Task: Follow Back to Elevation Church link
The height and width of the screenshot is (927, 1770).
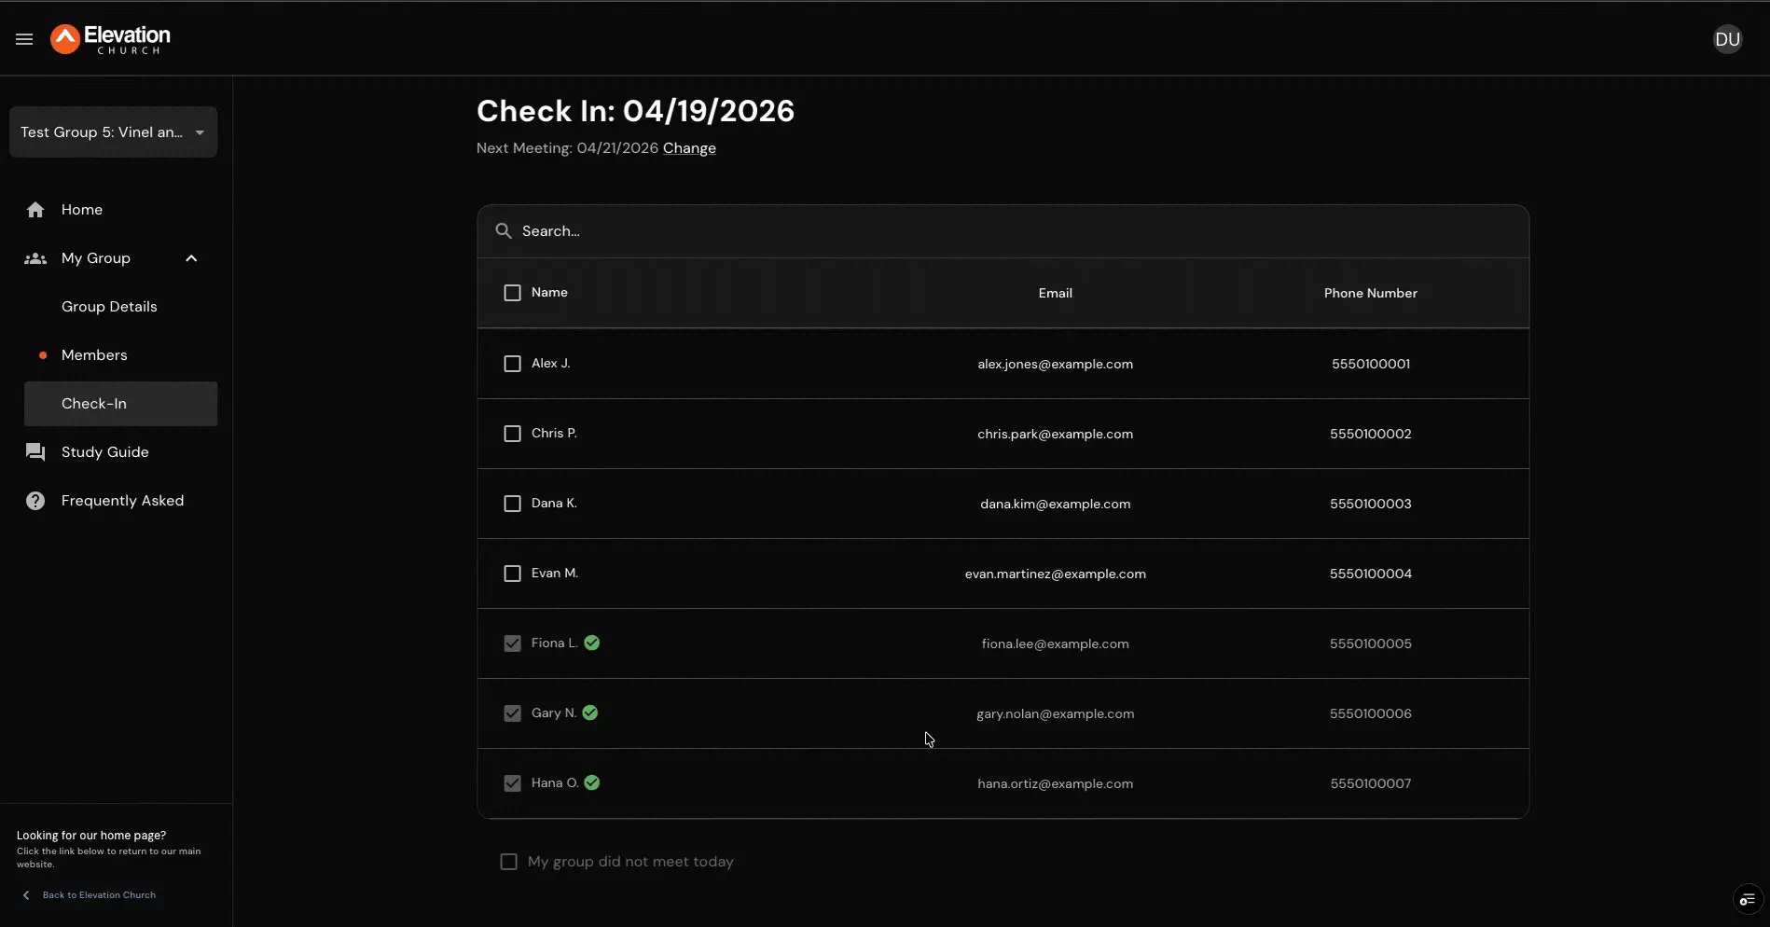Action: [99, 895]
